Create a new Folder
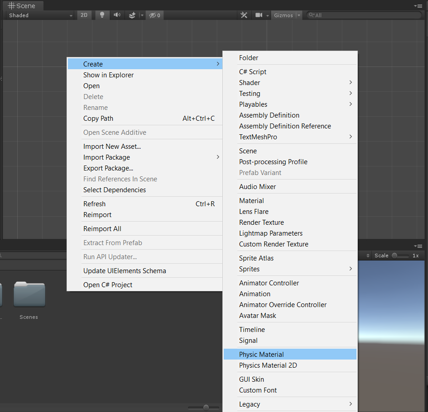The width and height of the screenshot is (428, 412). click(290, 58)
